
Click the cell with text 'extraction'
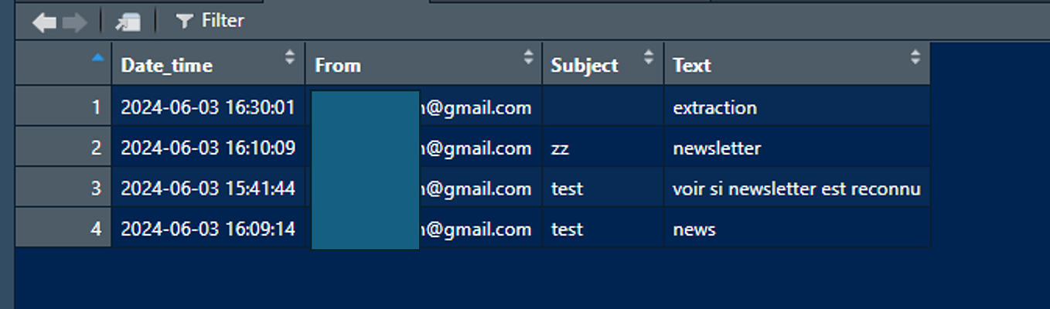797,107
